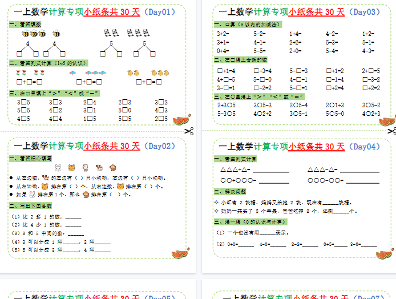Click the Day03 comparison '5○5-0'
This screenshot has width=396, height=299.
335,114
